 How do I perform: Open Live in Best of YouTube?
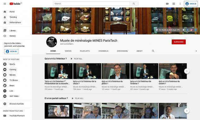pos(16,91)
